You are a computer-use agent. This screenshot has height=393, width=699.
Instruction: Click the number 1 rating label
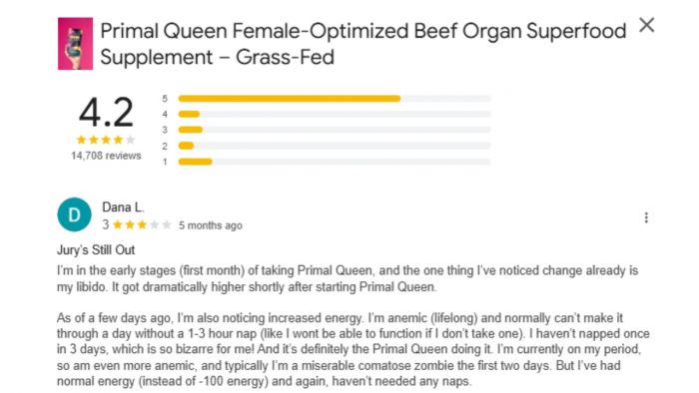tap(165, 162)
